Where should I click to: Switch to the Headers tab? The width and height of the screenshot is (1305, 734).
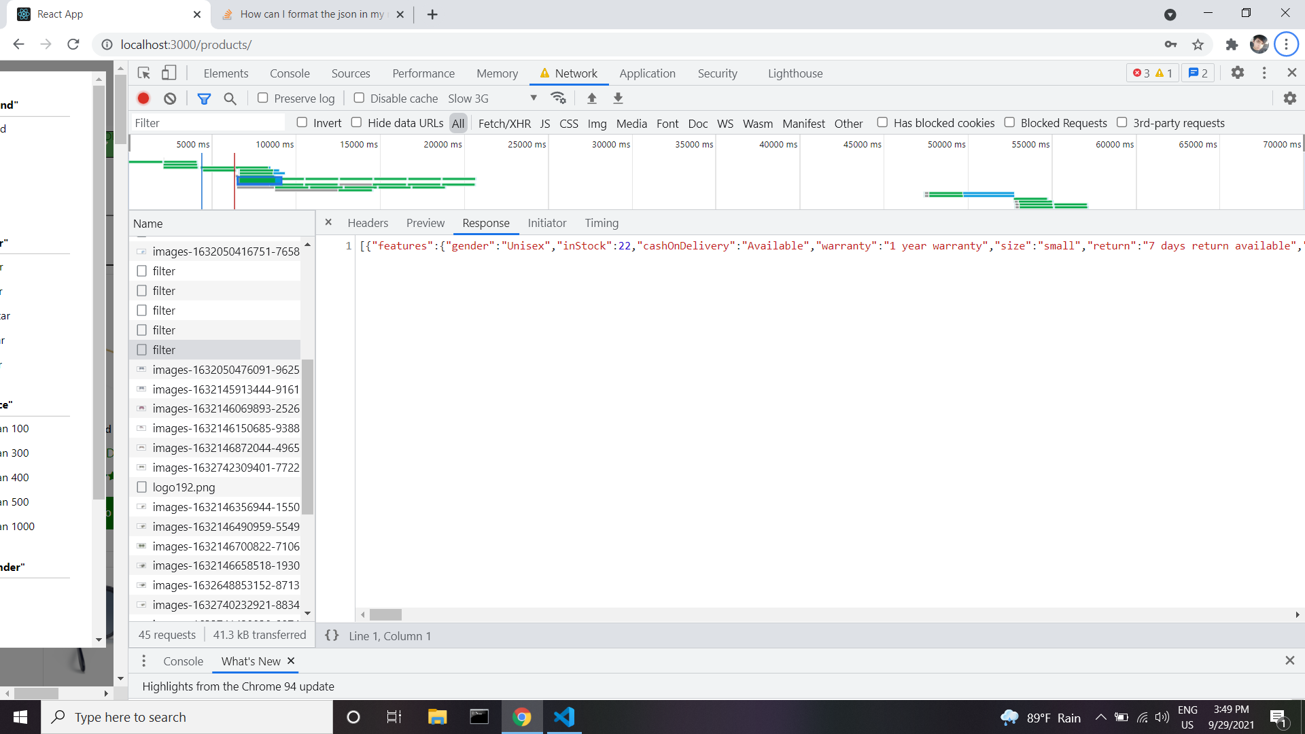pos(368,222)
